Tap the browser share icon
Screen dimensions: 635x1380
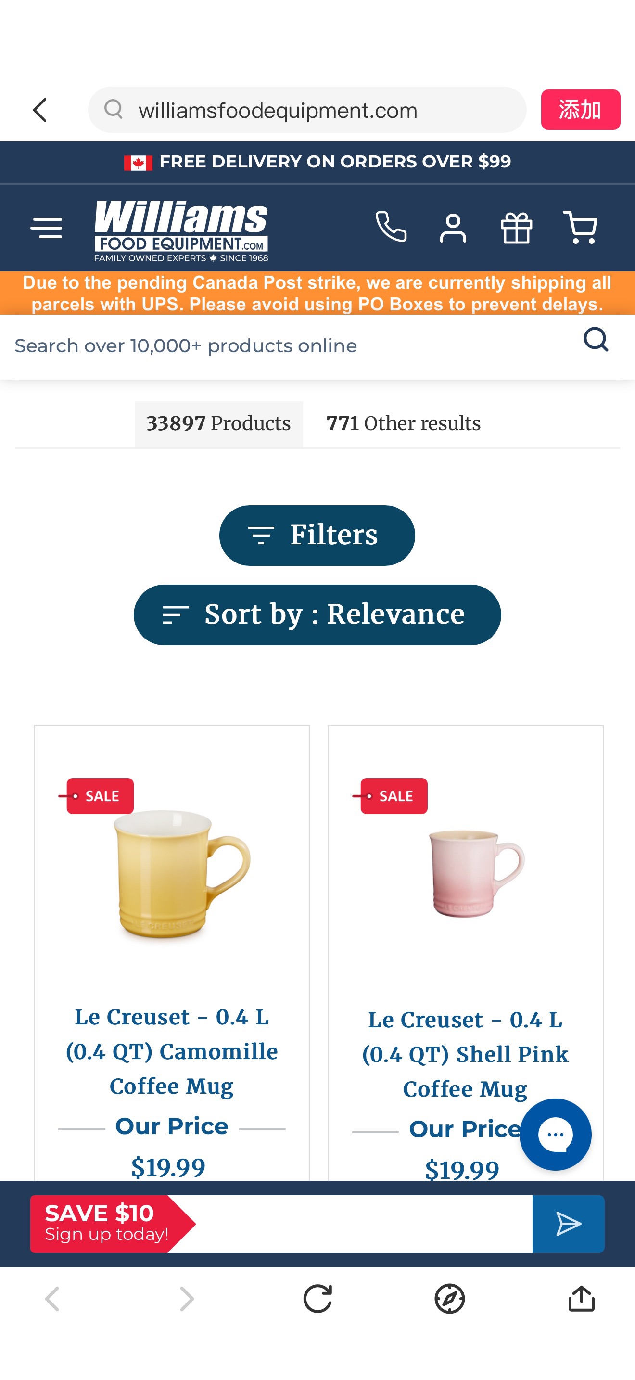pyautogui.click(x=581, y=1299)
